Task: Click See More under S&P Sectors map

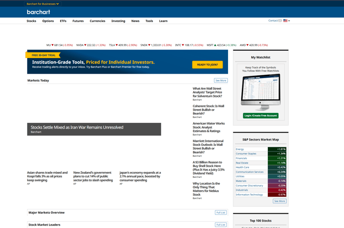Action: [x=280, y=201]
